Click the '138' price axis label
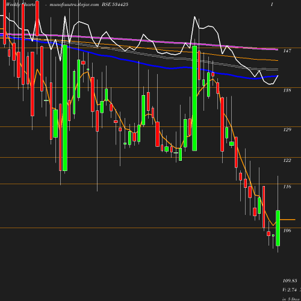This screenshot has width=301, height=301. pos(287,90)
